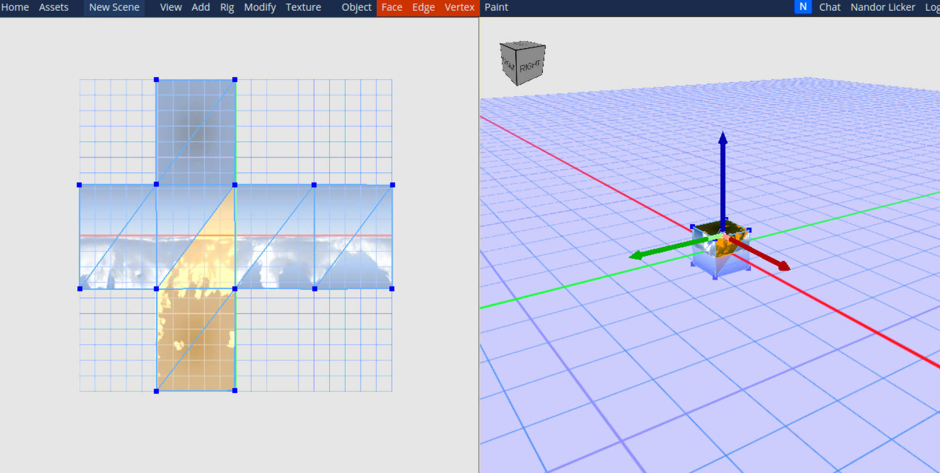This screenshot has height=473, width=940.
Task: Select bottom-right UV vertex of the golden face
Action: tap(235, 390)
